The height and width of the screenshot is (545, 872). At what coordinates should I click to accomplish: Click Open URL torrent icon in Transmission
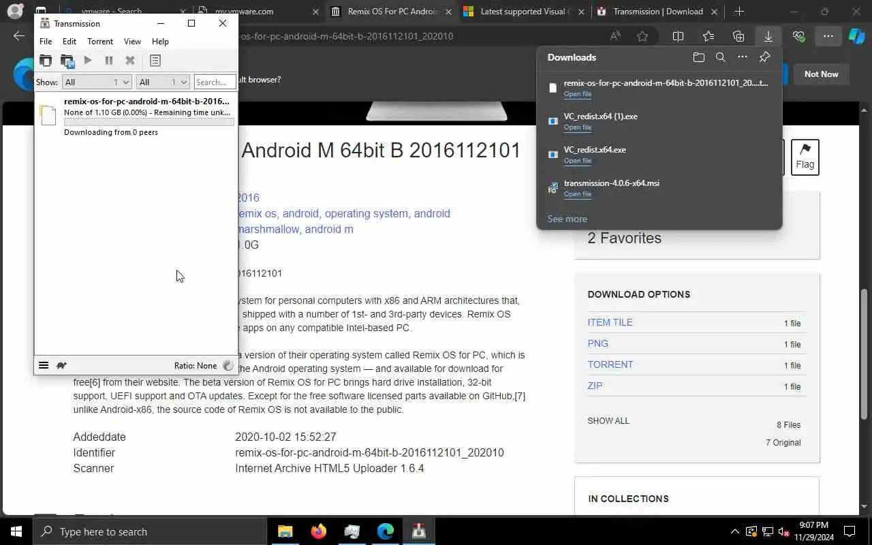67,61
